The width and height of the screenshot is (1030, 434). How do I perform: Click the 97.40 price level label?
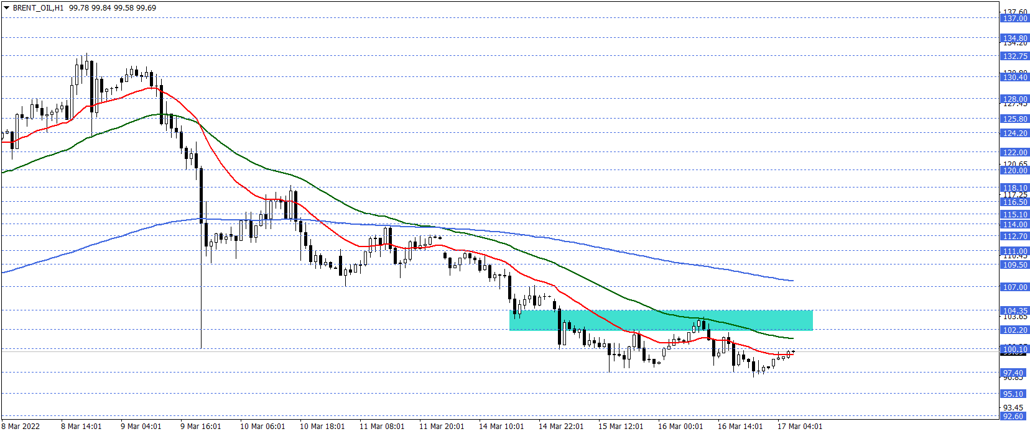[x=1014, y=374]
